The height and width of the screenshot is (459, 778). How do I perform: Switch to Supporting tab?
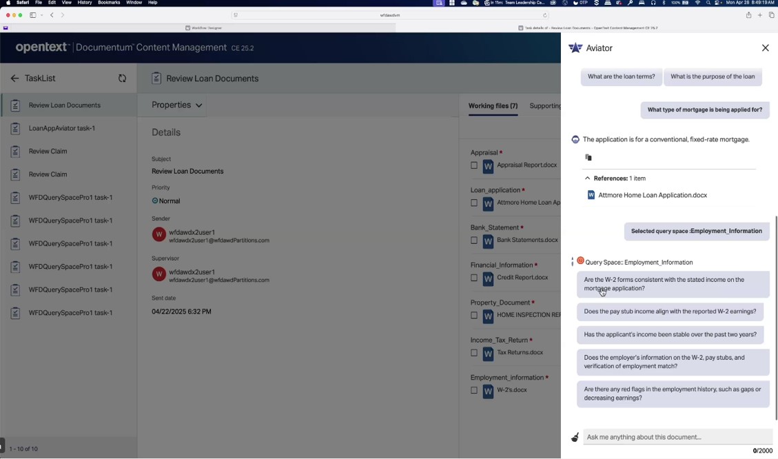[545, 105]
